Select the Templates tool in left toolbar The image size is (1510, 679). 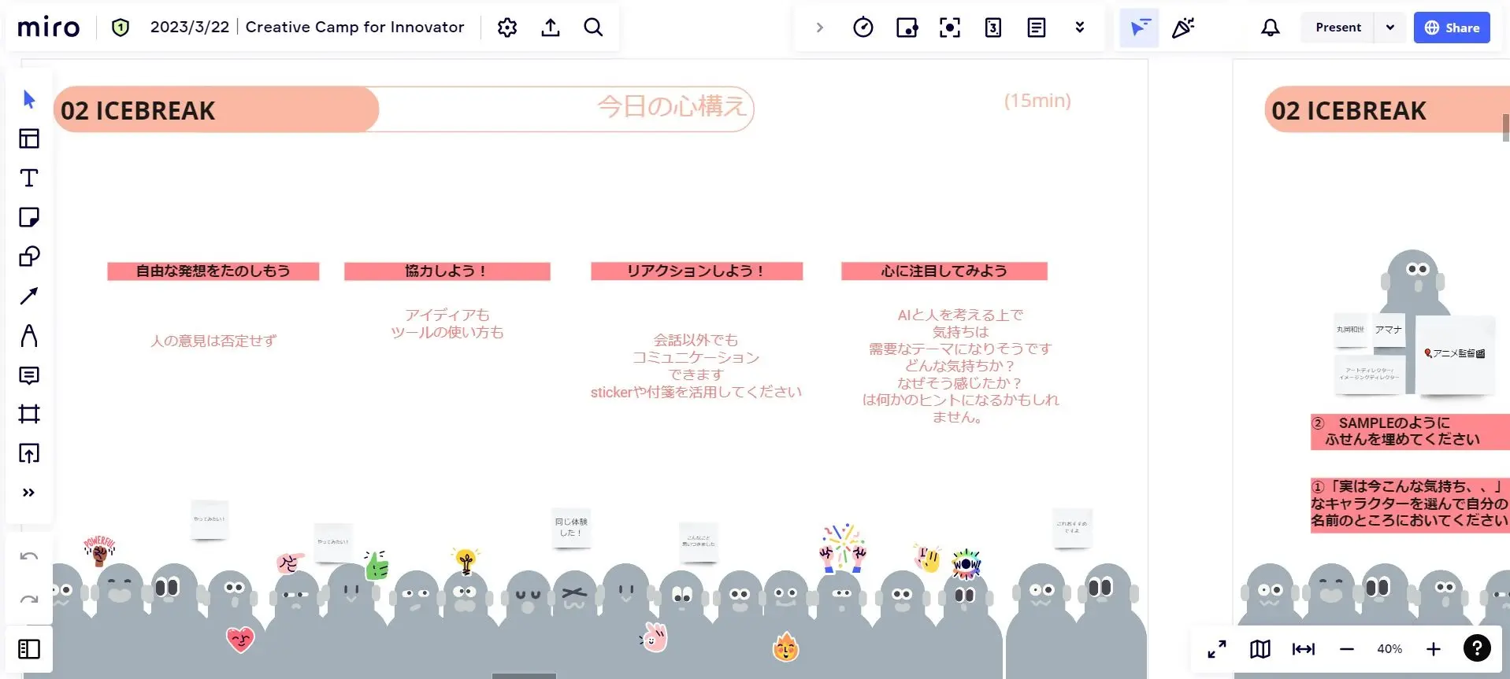[29, 138]
